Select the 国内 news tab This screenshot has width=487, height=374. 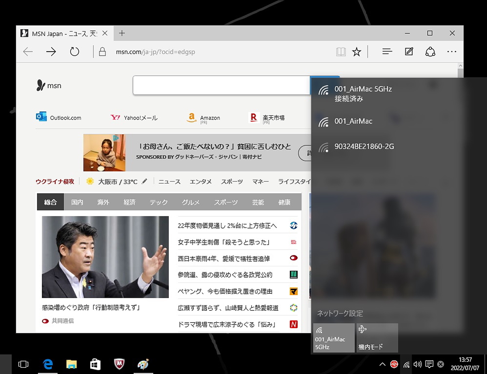[77, 202]
